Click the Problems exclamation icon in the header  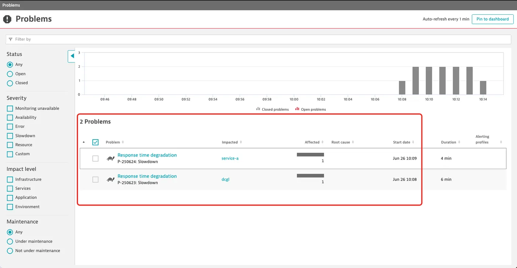coord(7,19)
